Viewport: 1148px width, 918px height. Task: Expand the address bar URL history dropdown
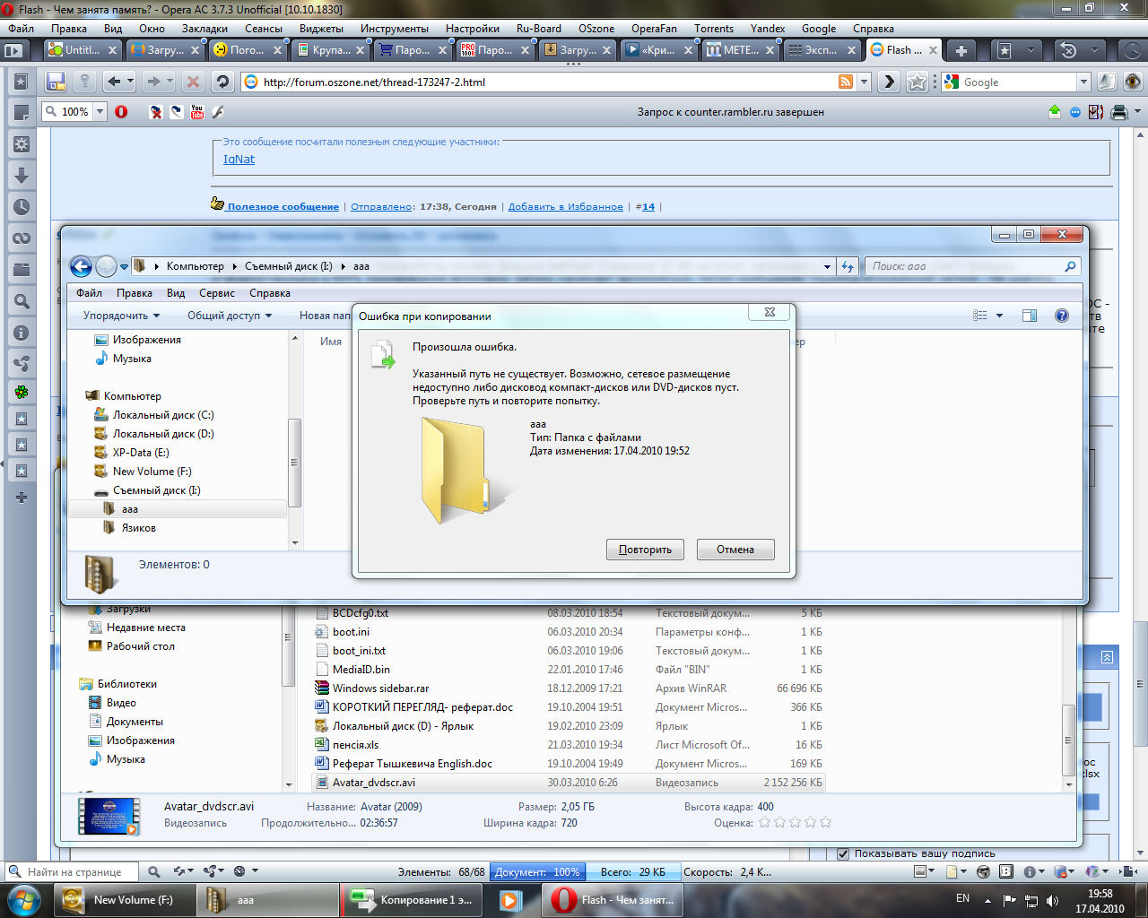(x=865, y=82)
